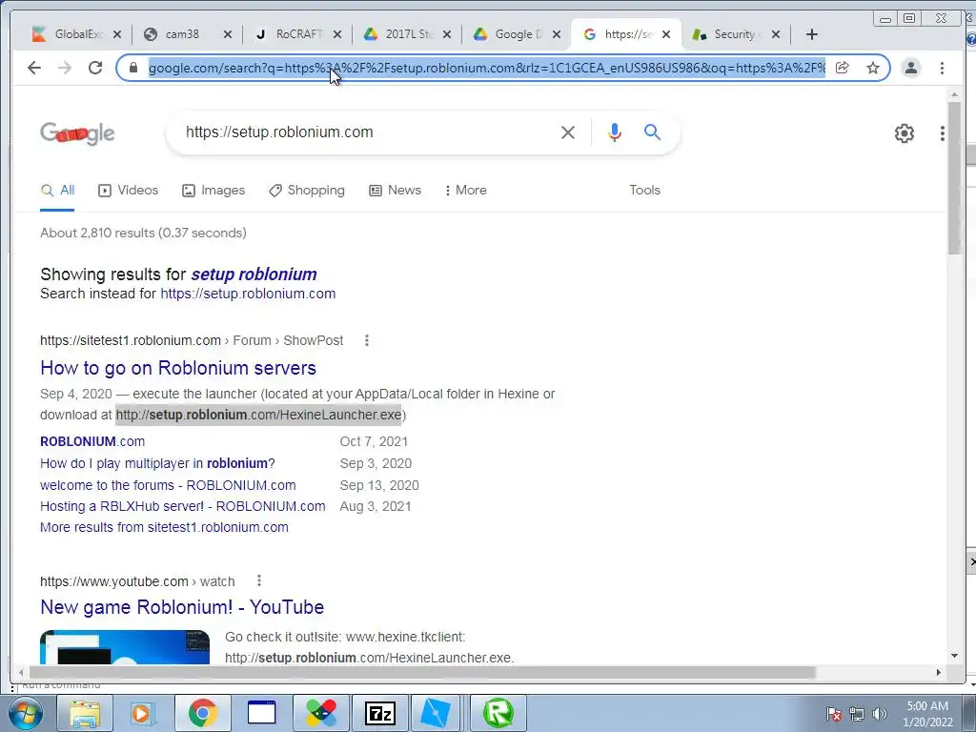
Task: Open Google quick settings gear
Action: pos(904,132)
